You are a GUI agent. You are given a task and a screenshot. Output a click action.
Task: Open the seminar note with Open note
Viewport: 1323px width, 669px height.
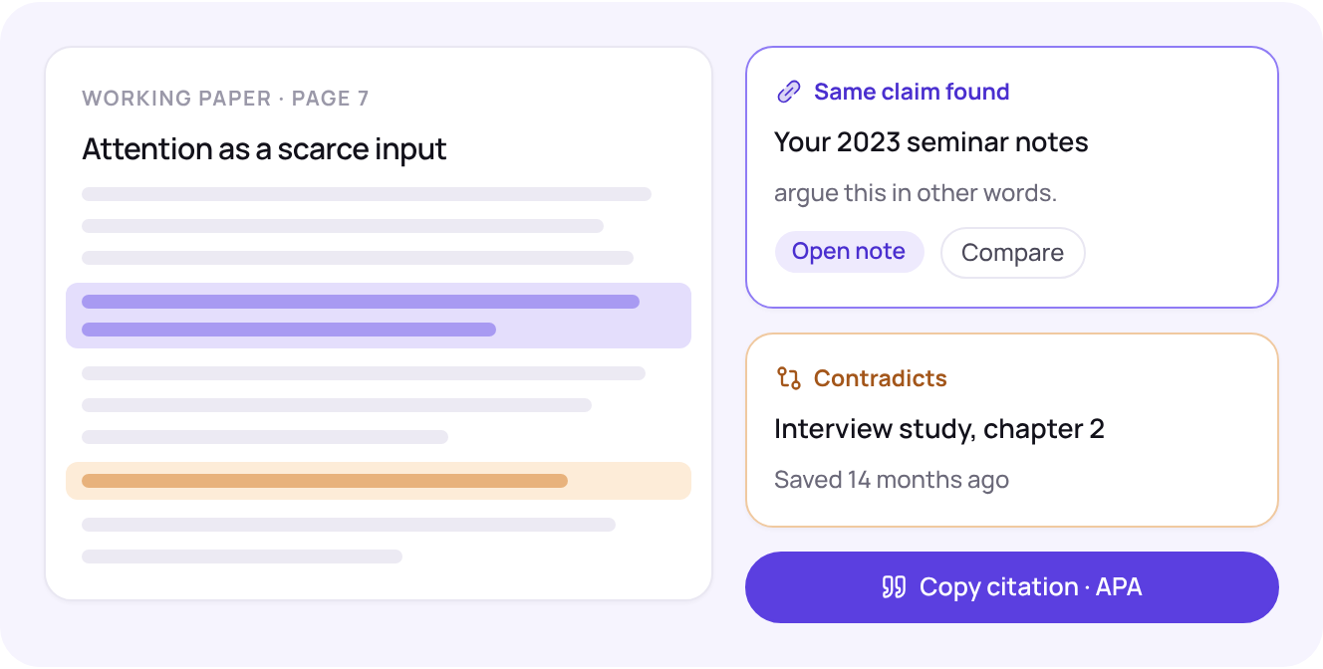849,252
